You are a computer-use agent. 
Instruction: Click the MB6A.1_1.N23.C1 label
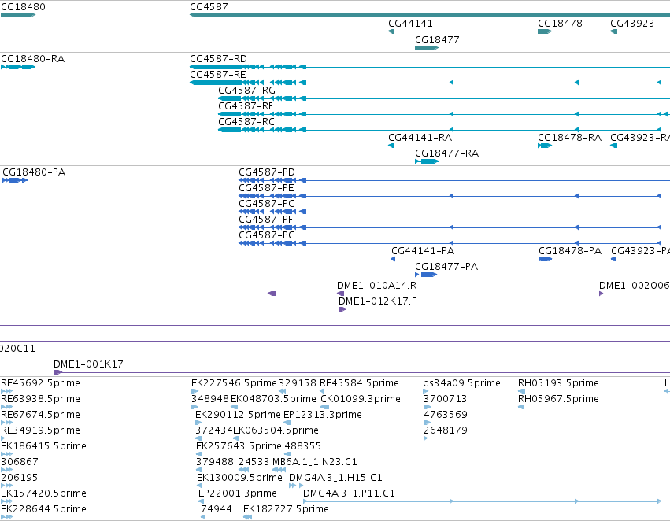point(315,462)
